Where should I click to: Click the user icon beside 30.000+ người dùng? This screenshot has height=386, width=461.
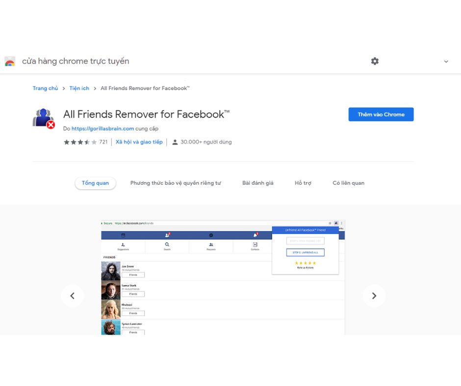click(175, 142)
